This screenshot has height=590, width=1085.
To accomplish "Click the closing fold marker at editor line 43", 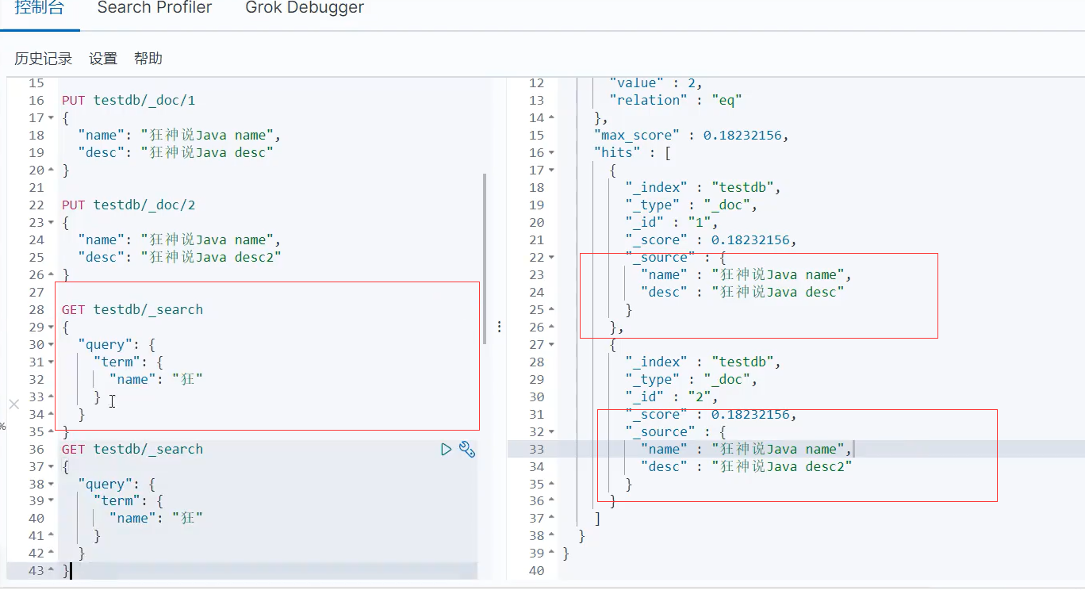I will (x=52, y=571).
